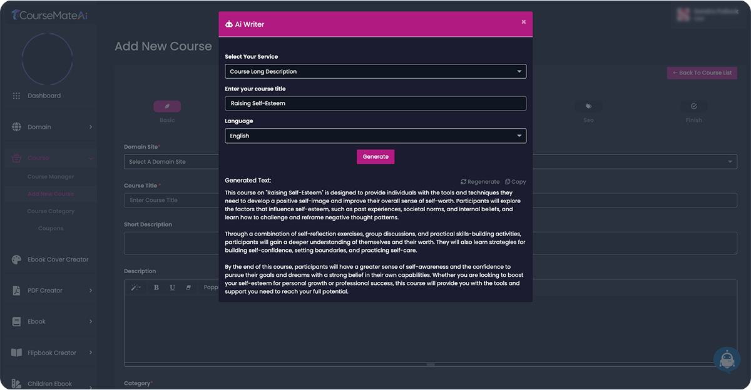Toggle bold formatting in the Description editor
Viewport: 751px width, 390px height.
[x=156, y=287]
